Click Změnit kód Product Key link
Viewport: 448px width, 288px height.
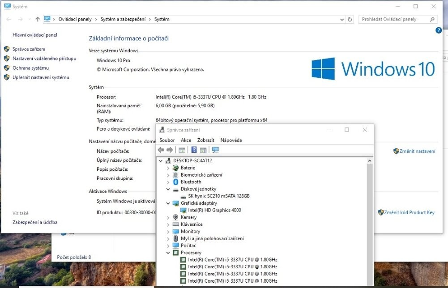[x=409, y=212]
